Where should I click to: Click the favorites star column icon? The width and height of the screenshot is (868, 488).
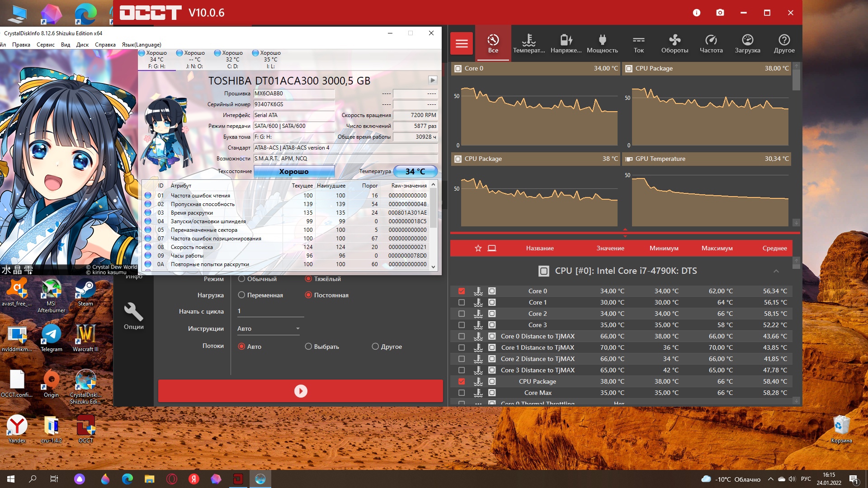478,248
